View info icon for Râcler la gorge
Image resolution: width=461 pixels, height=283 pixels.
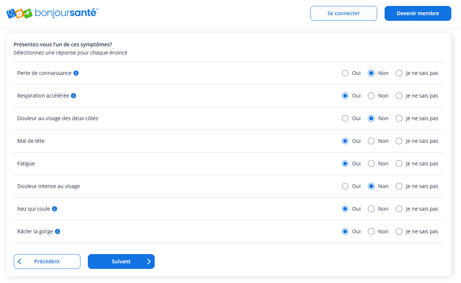click(57, 231)
